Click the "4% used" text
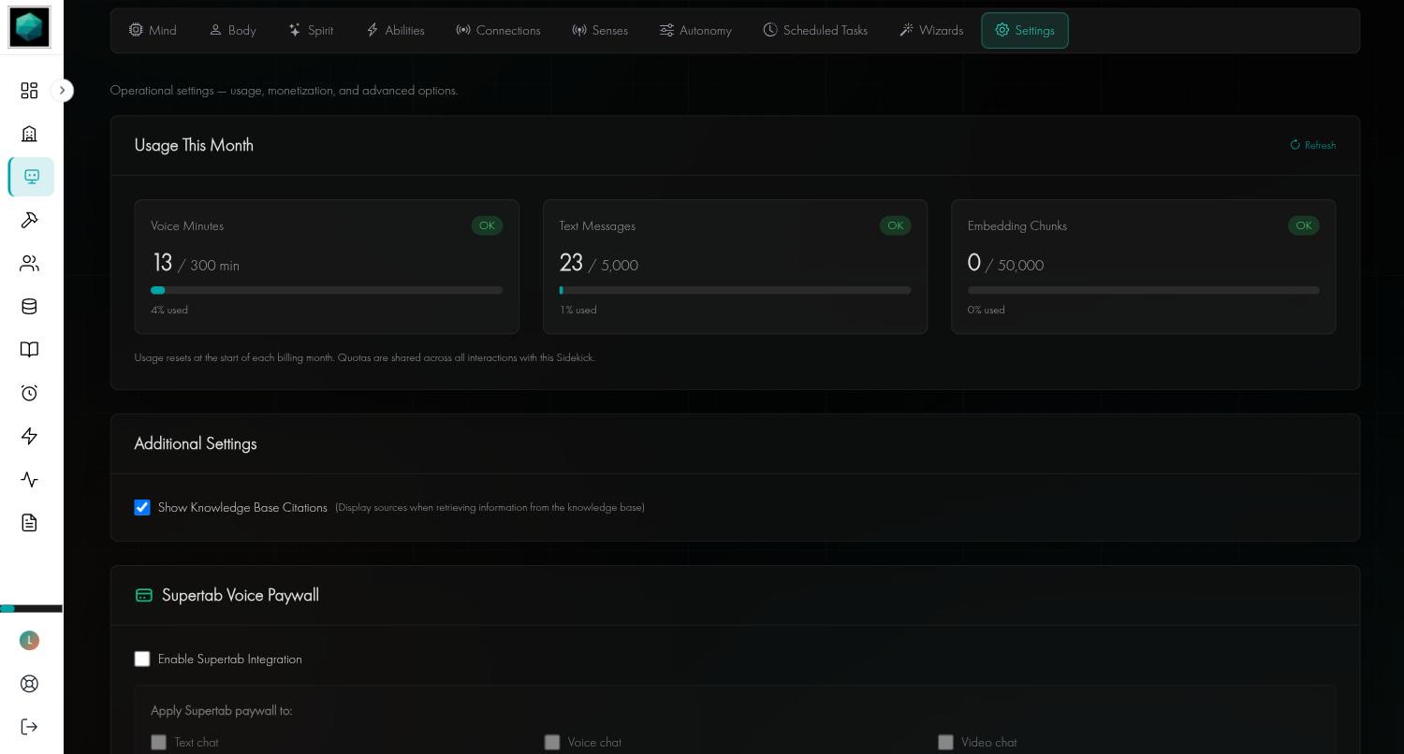This screenshot has width=1404, height=754. pyautogui.click(x=169, y=310)
